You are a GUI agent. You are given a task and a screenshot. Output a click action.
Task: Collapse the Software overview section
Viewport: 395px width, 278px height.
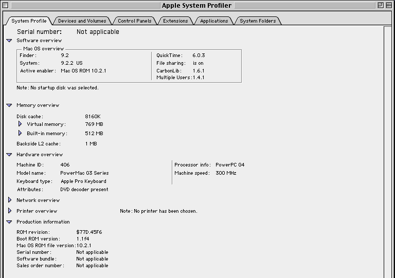[9, 41]
